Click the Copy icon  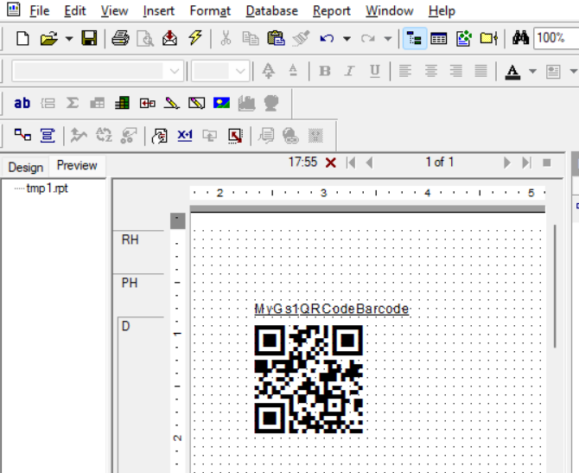click(251, 38)
